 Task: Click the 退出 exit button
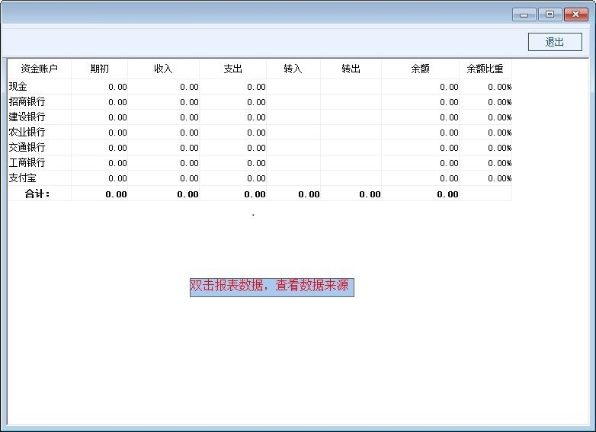pyautogui.click(x=555, y=42)
